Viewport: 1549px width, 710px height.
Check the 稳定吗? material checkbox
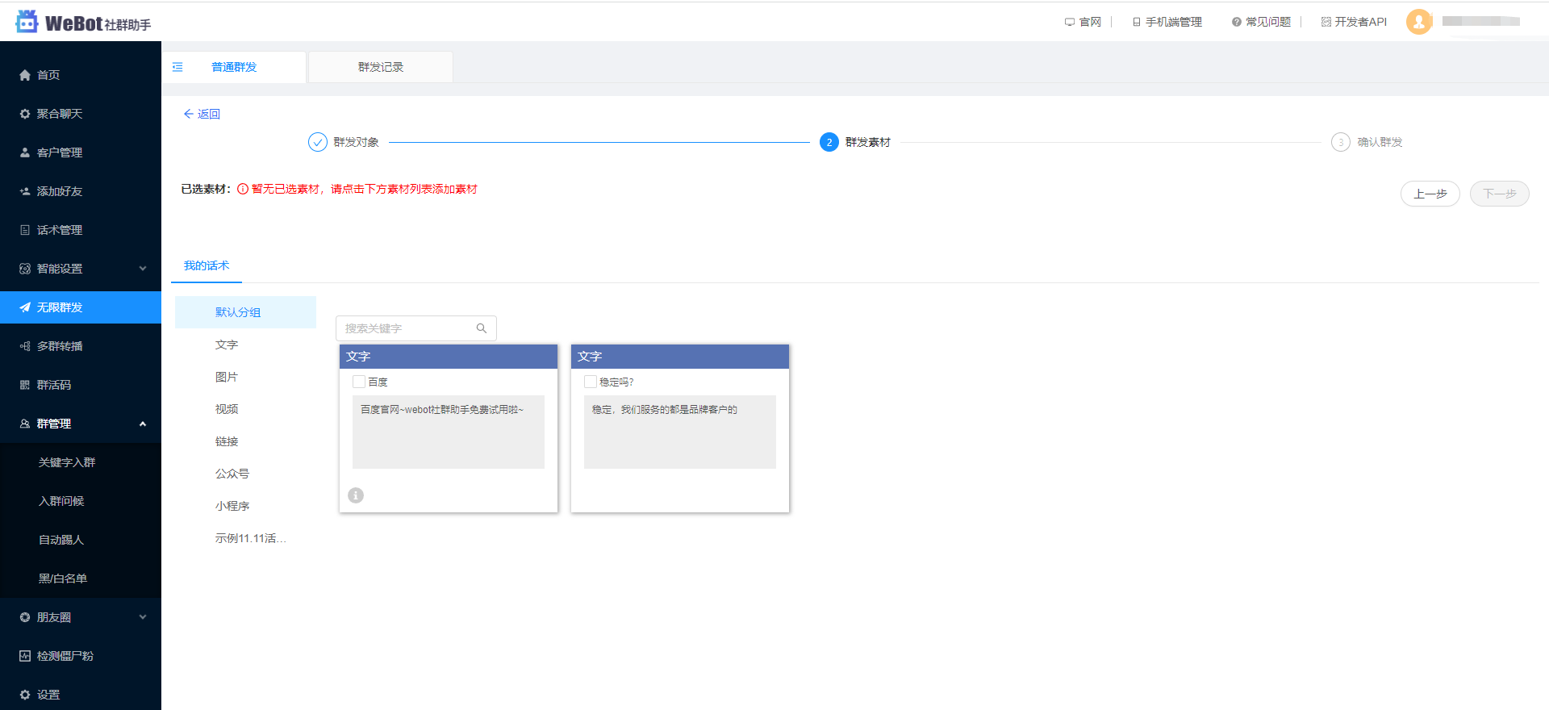point(591,382)
